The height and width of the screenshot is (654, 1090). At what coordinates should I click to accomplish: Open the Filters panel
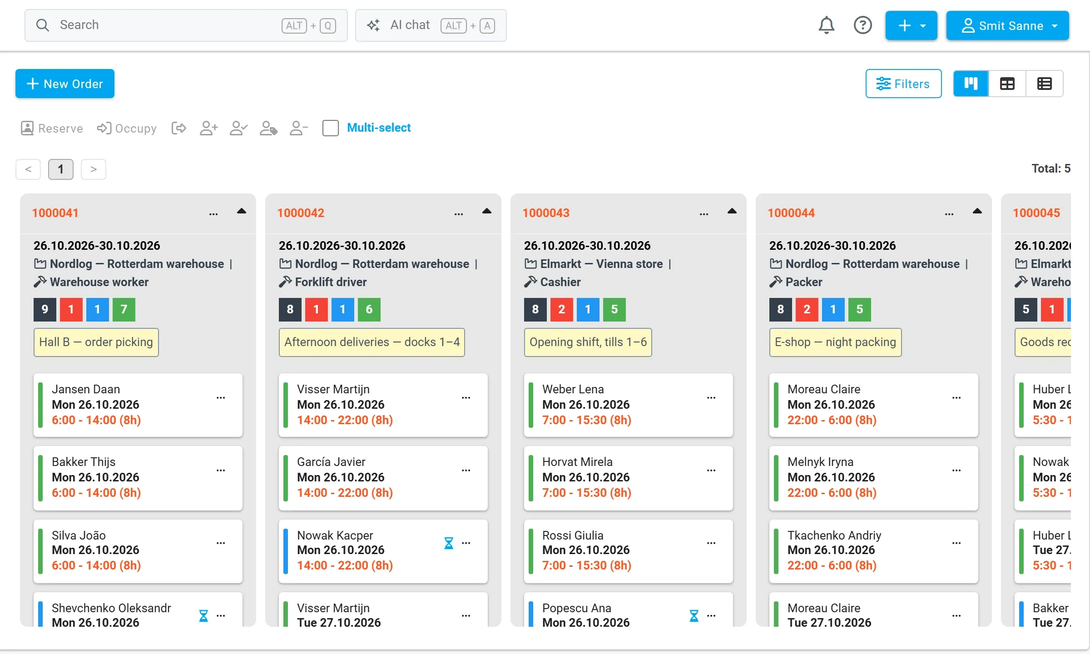point(903,84)
